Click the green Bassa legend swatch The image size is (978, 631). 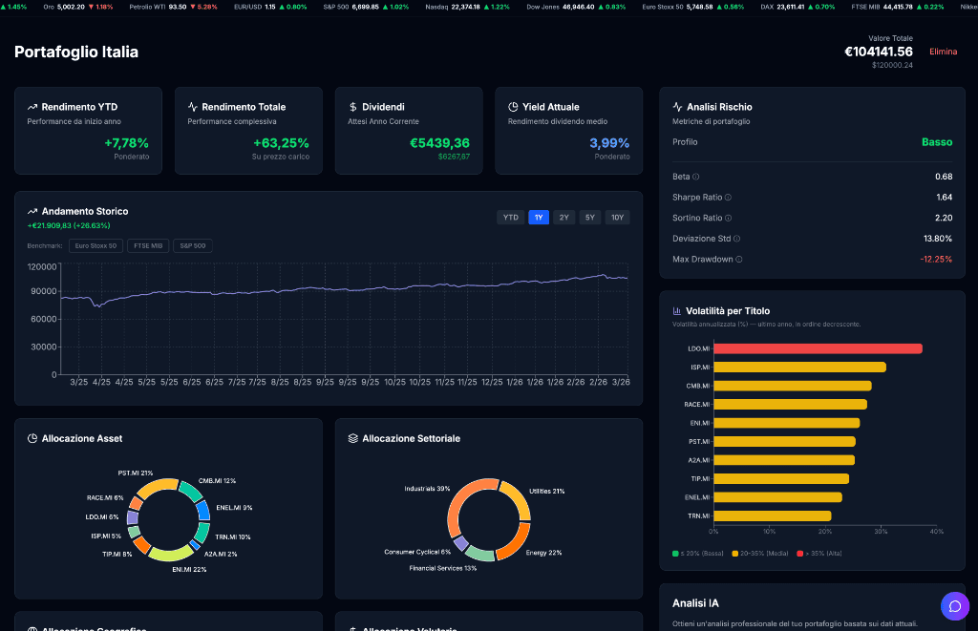(675, 553)
